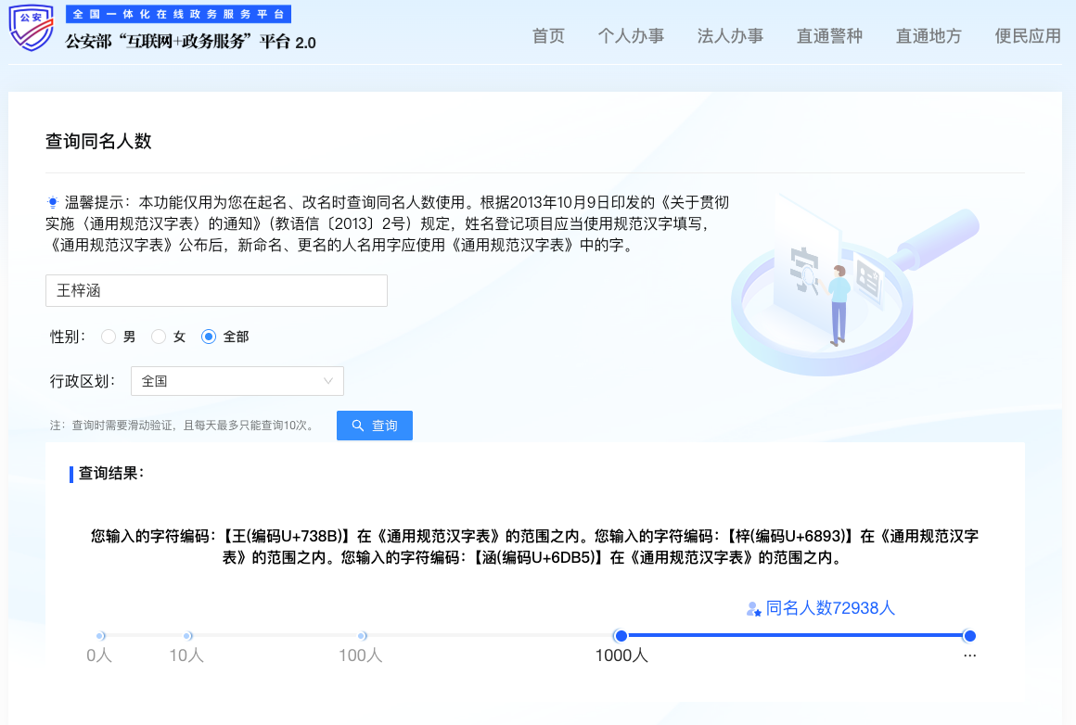
Task: Click the 全国一体化在线政务服务平台 banner
Action: [x=178, y=14]
